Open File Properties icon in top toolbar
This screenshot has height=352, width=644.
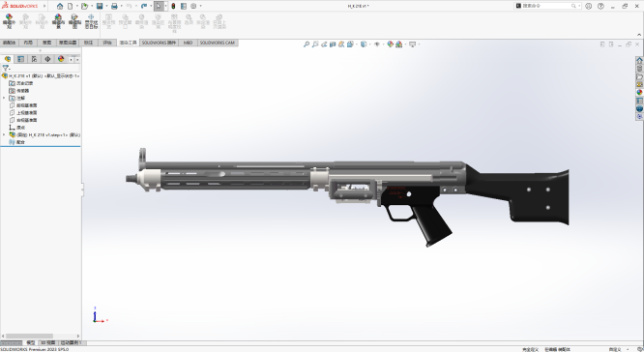184,6
